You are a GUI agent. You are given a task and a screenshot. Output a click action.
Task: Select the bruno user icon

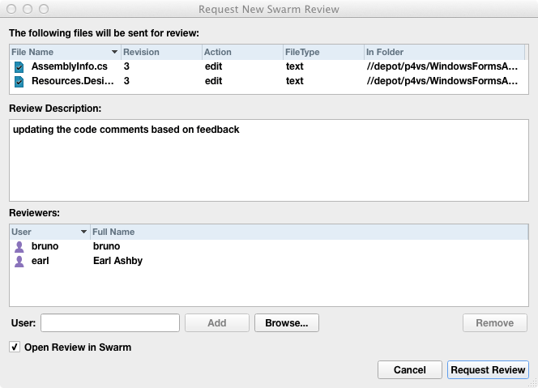pos(19,247)
